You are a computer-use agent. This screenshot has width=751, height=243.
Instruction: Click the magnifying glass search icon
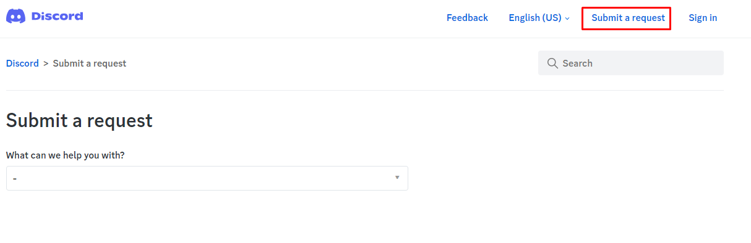552,63
